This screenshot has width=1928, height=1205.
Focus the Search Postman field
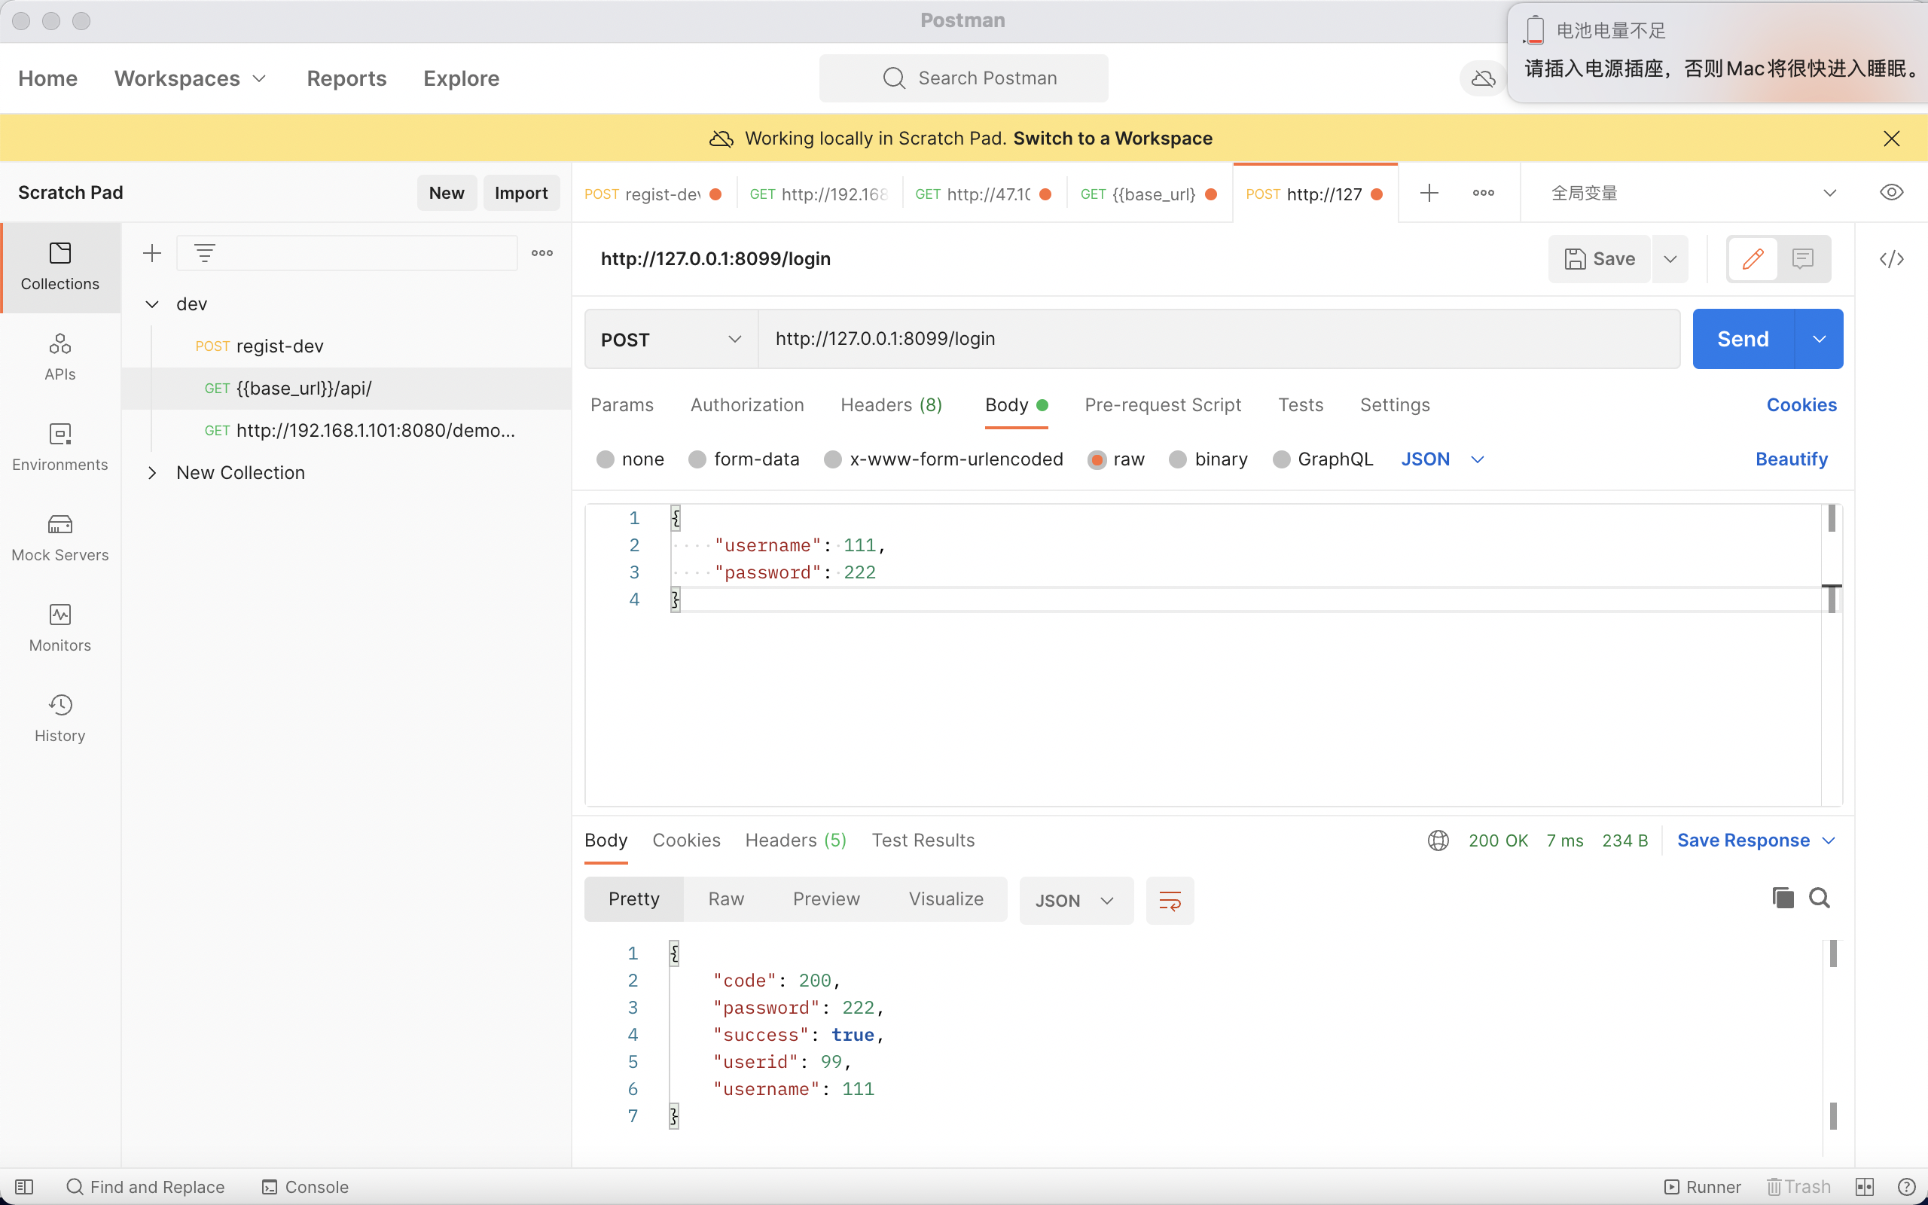pos(963,78)
